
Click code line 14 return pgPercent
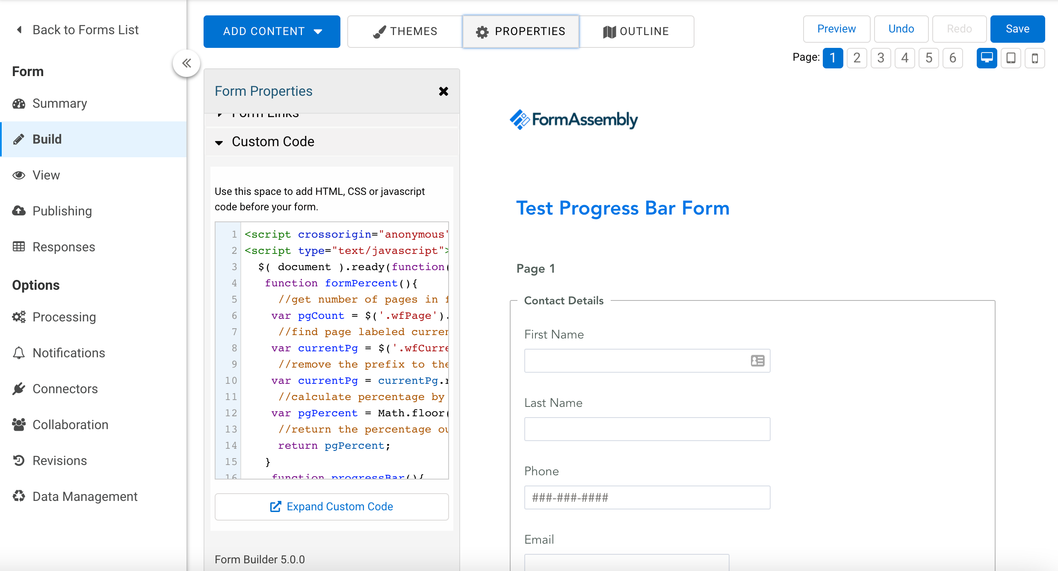point(334,446)
